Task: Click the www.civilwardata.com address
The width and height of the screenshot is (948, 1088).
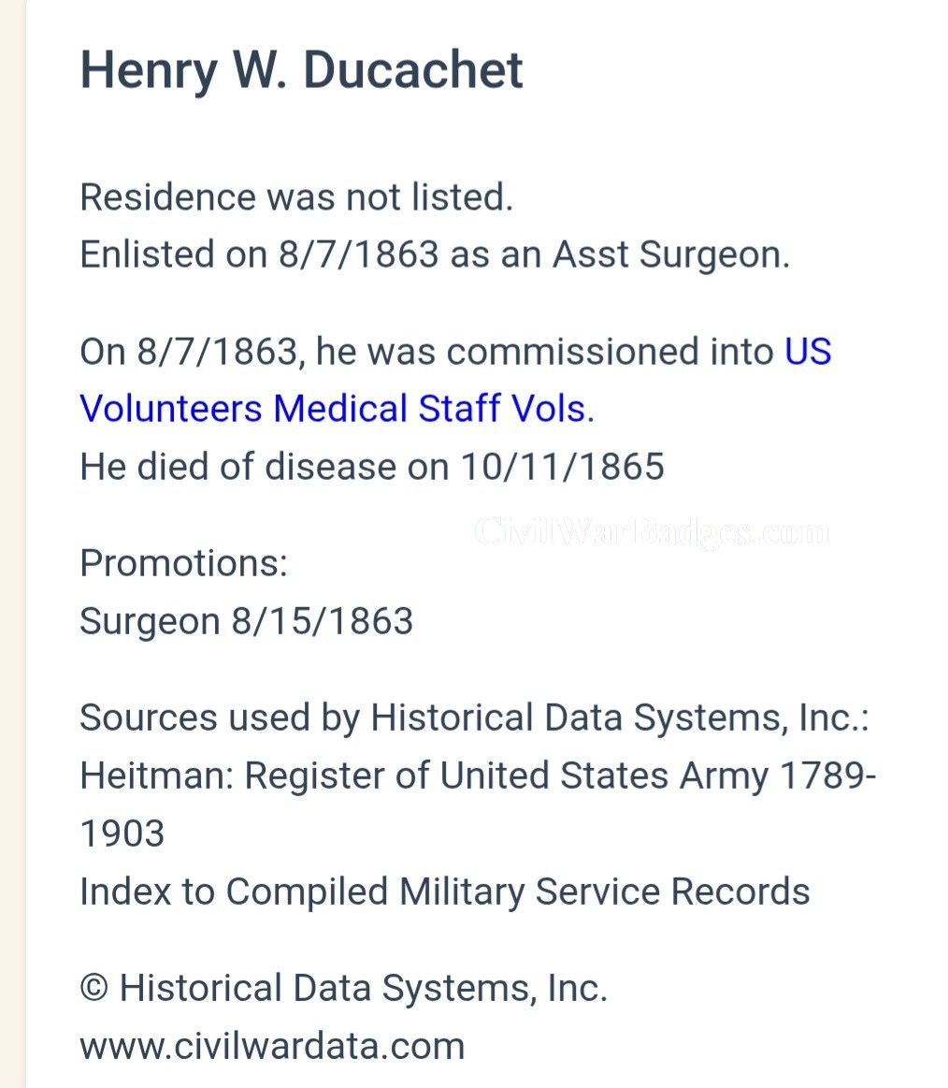Action: pyautogui.click(x=272, y=1046)
